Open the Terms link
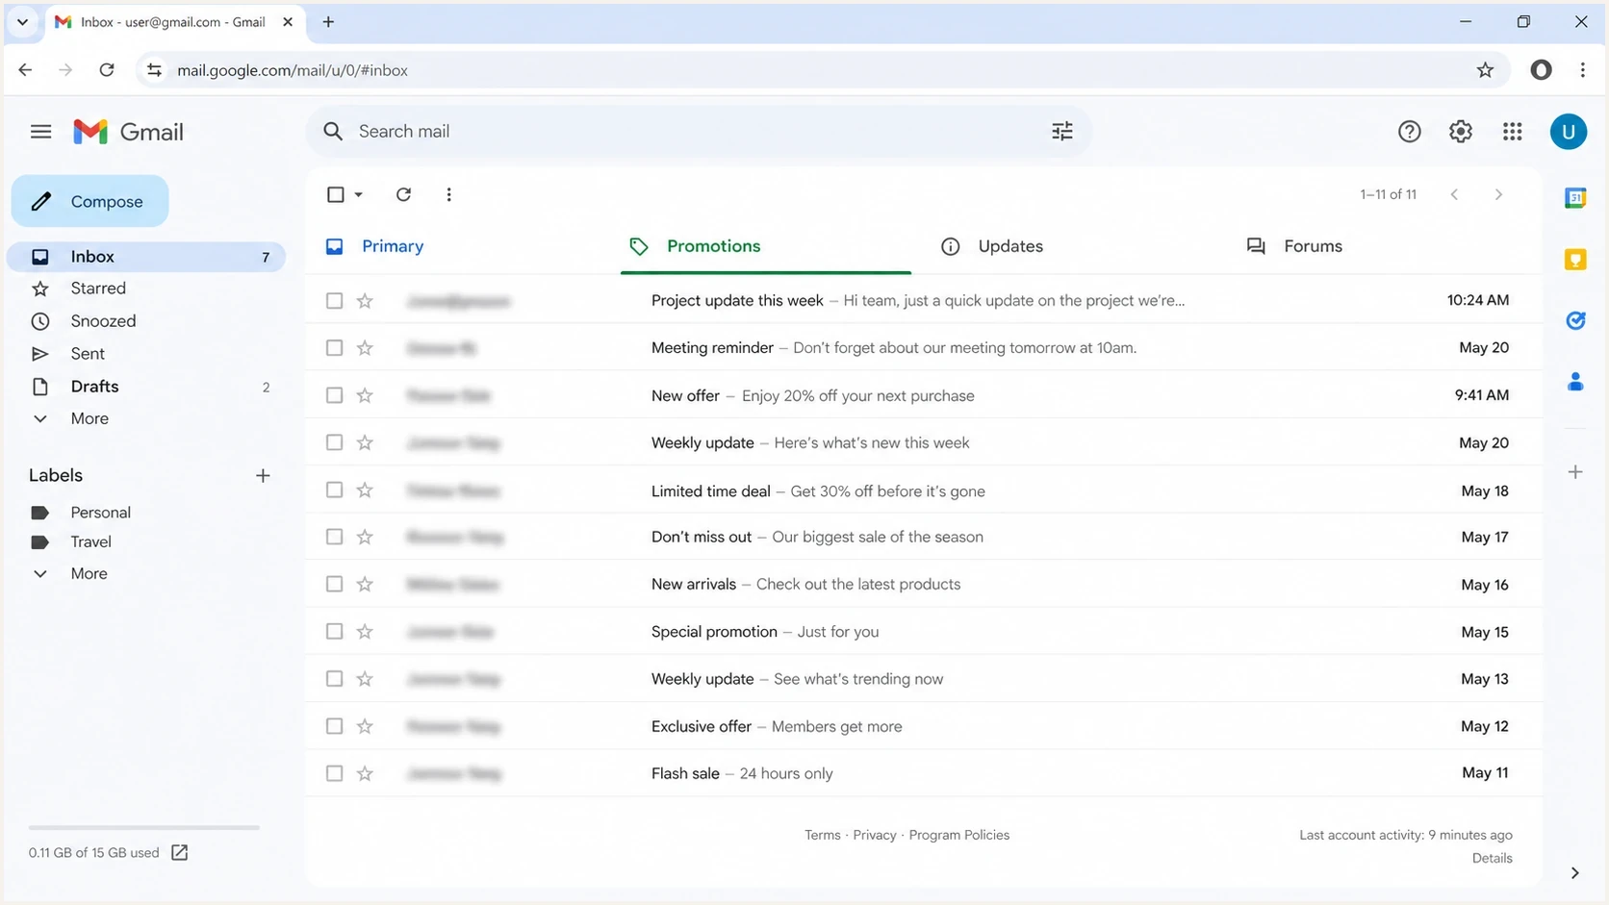1609x905 pixels. [822, 835]
